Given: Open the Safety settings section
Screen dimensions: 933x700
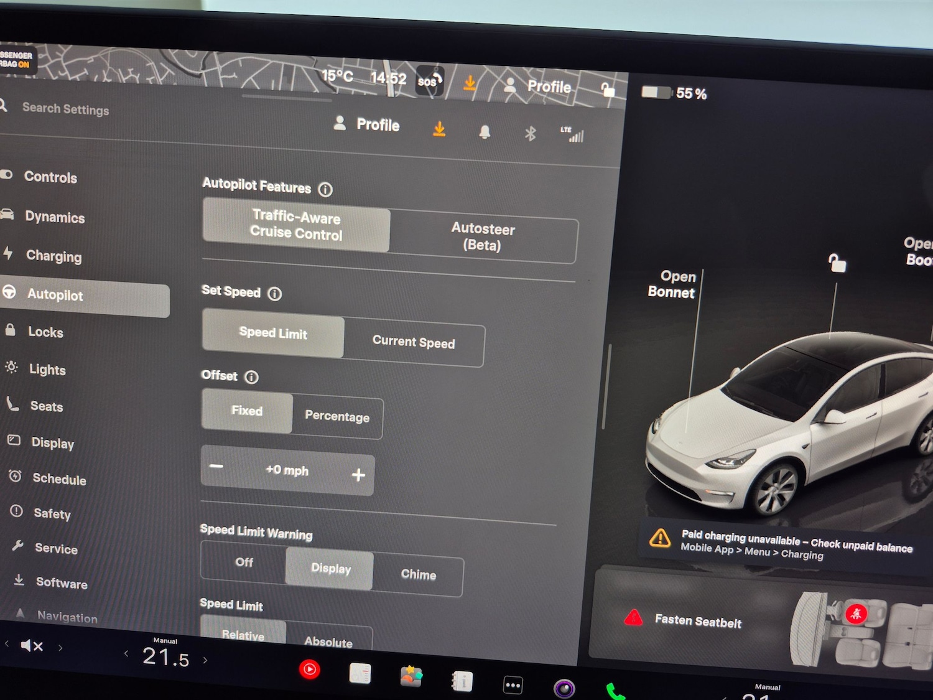Looking at the screenshot, I should click(x=52, y=514).
